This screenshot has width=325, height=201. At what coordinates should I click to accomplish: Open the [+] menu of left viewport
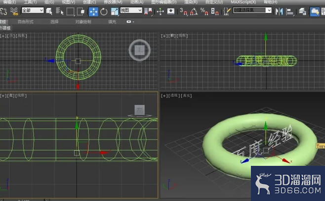[x=3, y=96]
